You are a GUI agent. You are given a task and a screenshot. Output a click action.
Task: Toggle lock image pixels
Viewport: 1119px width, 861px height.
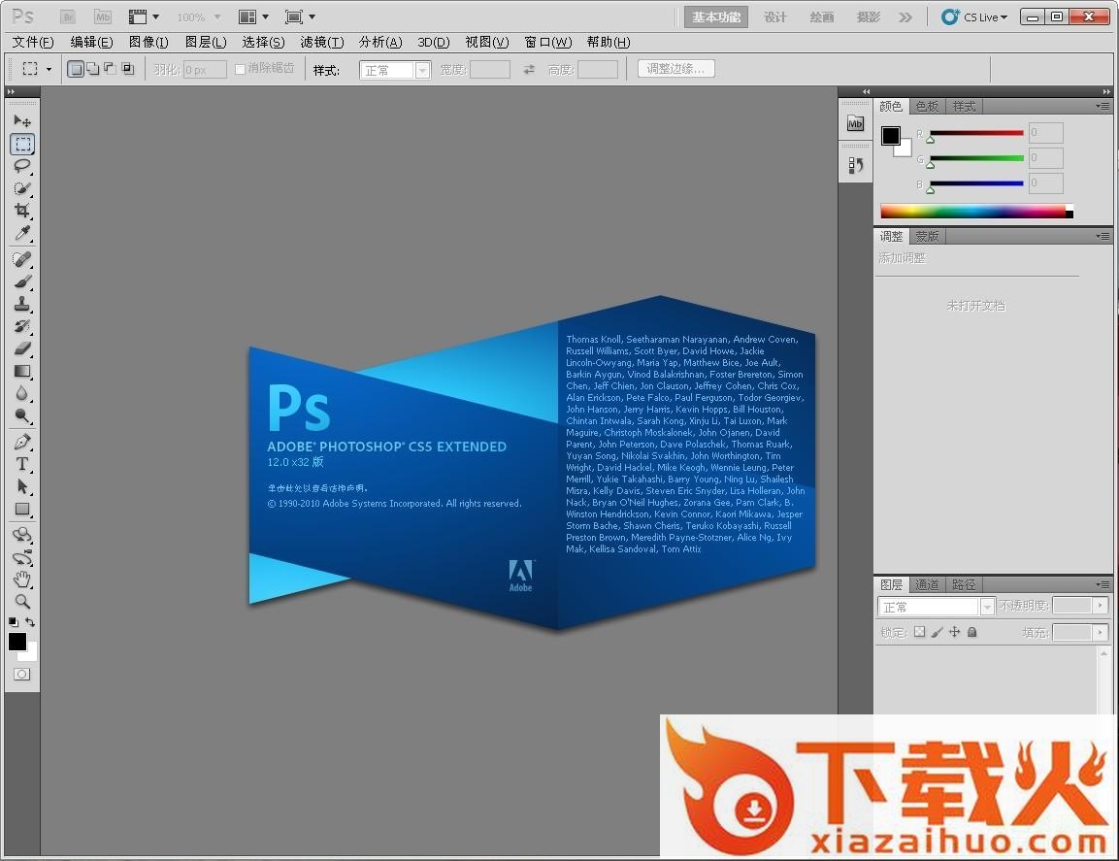click(937, 632)
